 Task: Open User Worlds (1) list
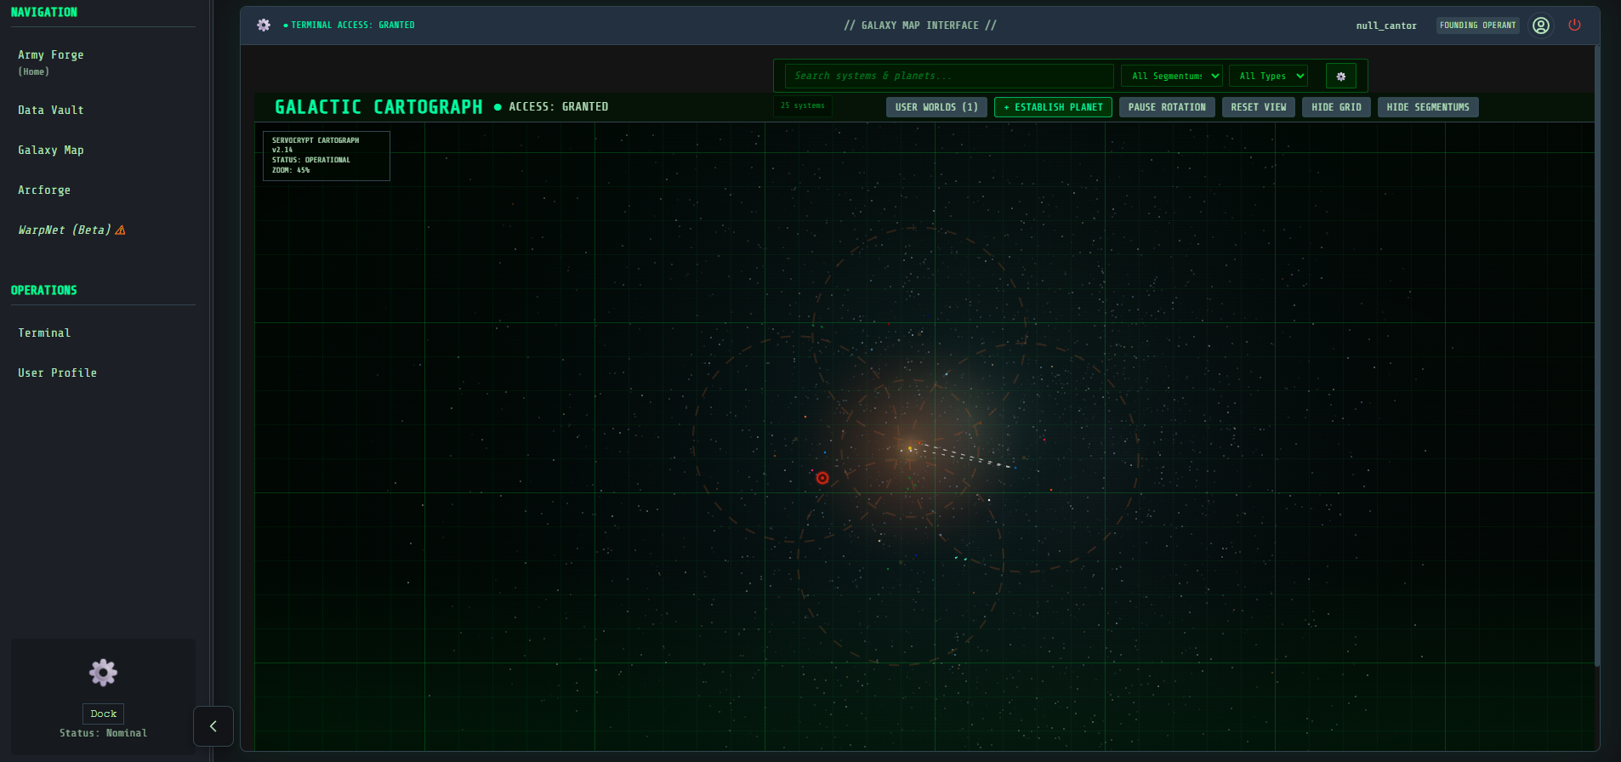936,107
